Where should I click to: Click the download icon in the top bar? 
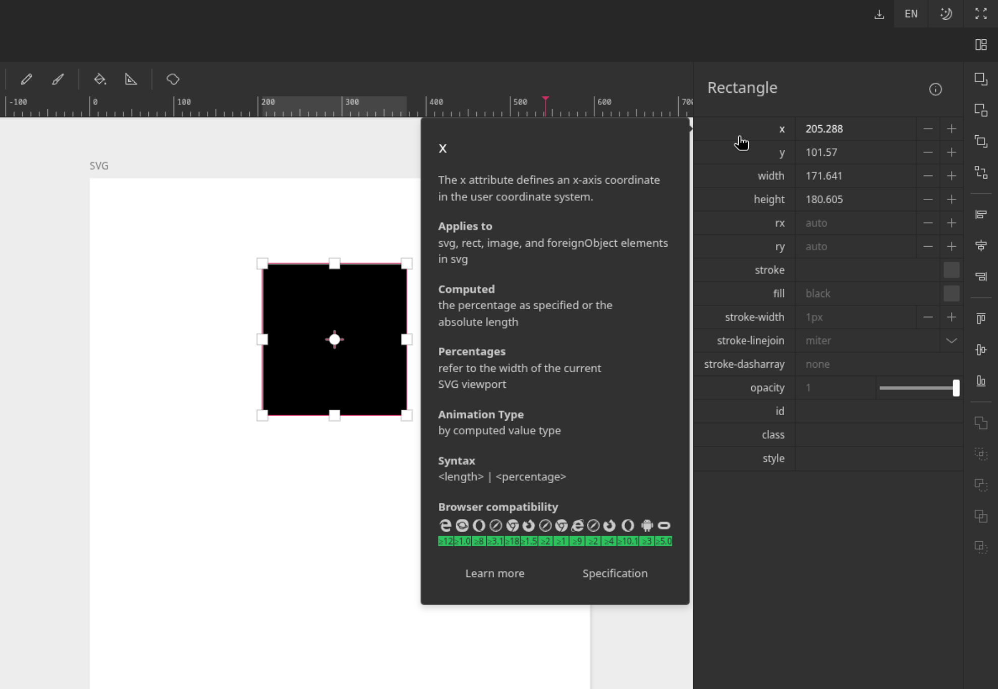879,14
